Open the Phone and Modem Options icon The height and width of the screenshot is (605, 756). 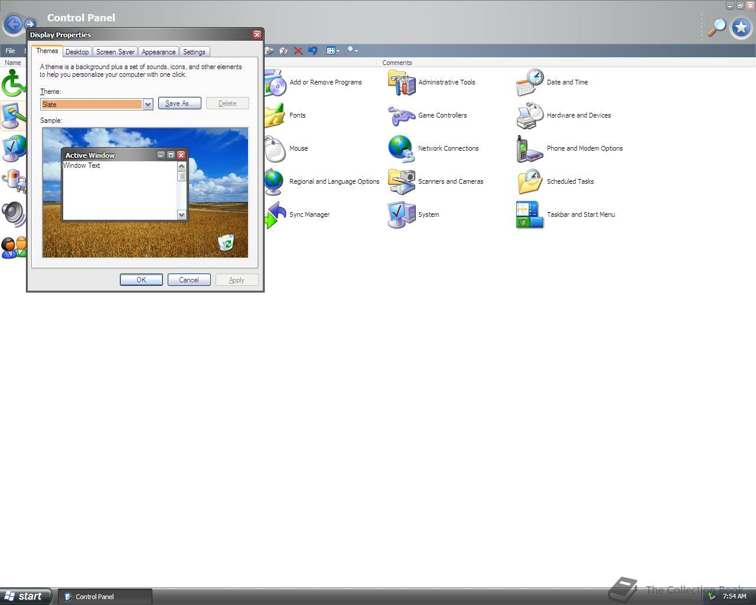530,149
